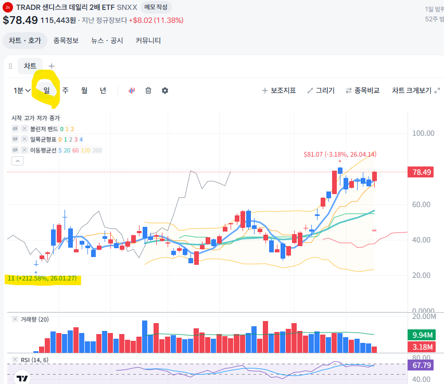Remove the 거래량 (20) indicator
The width and height of the screenshot is (444, 384).
click(15, 319)
